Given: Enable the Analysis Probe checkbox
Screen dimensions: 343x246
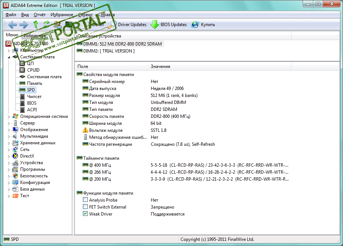Looking at the screenshot, I should coord(85,200).
